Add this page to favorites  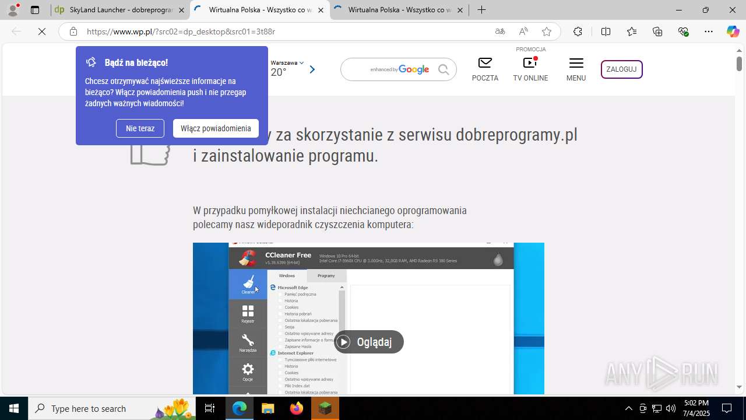tap(546, 32)
